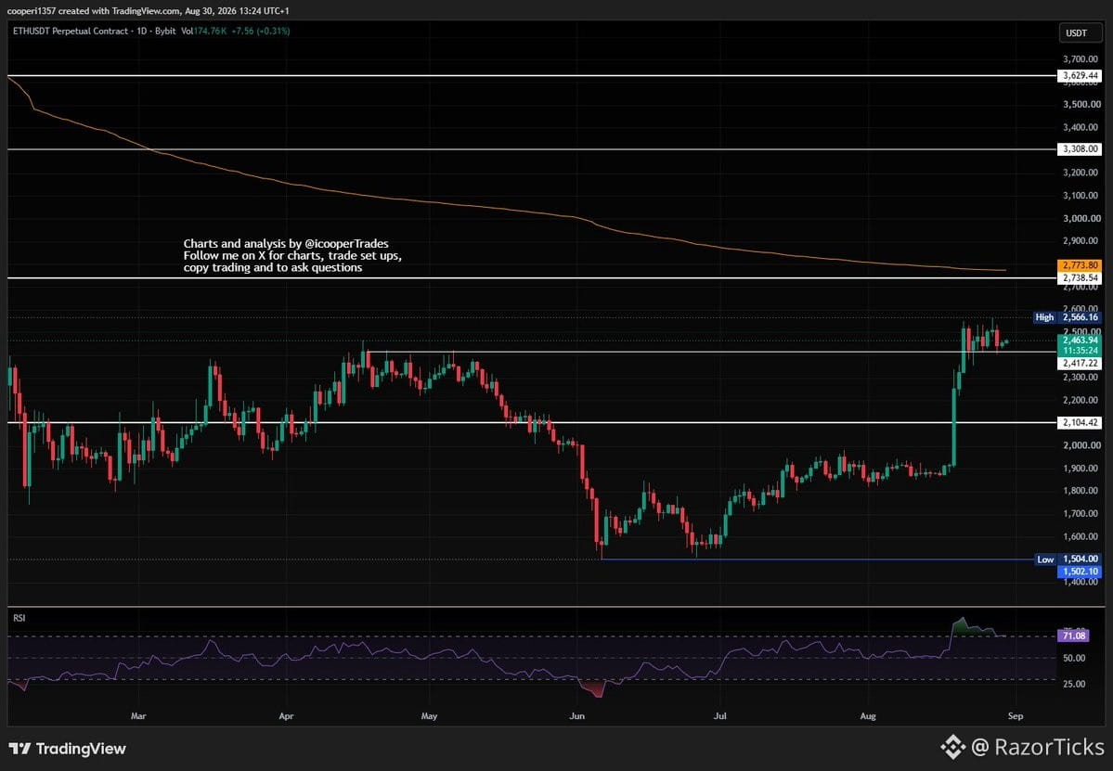Viewport: 1113px width, 771px height.
Task: Click the Charts and analysis by @icooperTrades text
Action: [x=286, y=244]
